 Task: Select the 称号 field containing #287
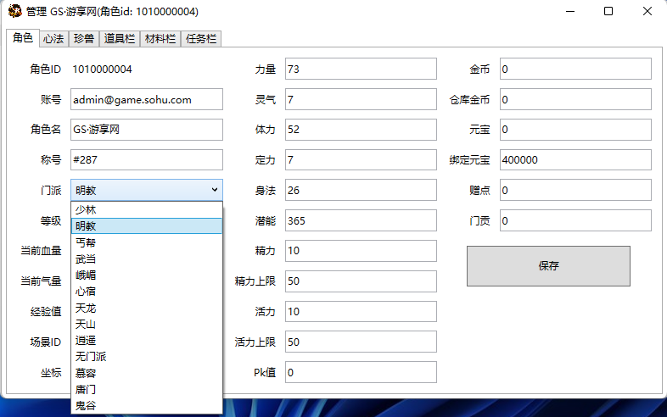pos(146,159)
